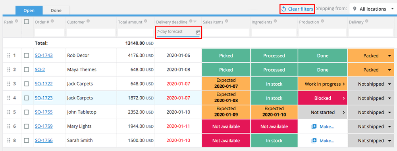Show the Sales items info icon
397x151 pixels.
pyautogui.click(x=227, y=21)
